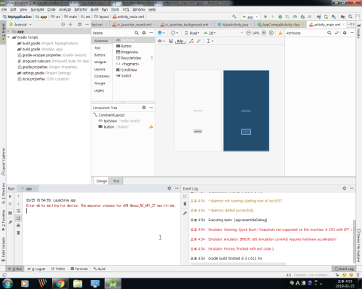Open the Palette search magnifier
The image size is (362, 289).
137,33
